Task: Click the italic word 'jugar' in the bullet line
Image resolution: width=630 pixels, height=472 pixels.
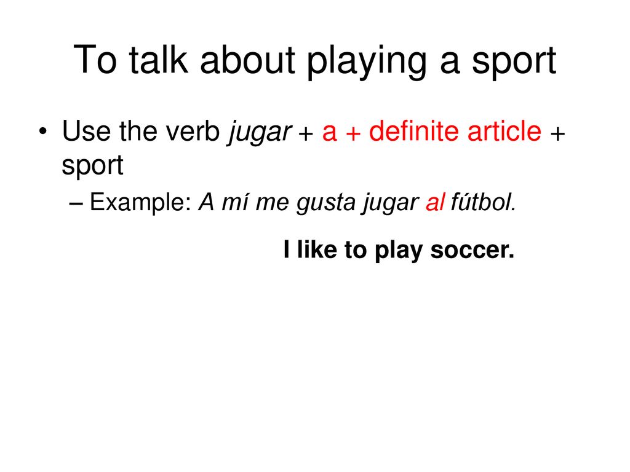Action: pos(260,132)
